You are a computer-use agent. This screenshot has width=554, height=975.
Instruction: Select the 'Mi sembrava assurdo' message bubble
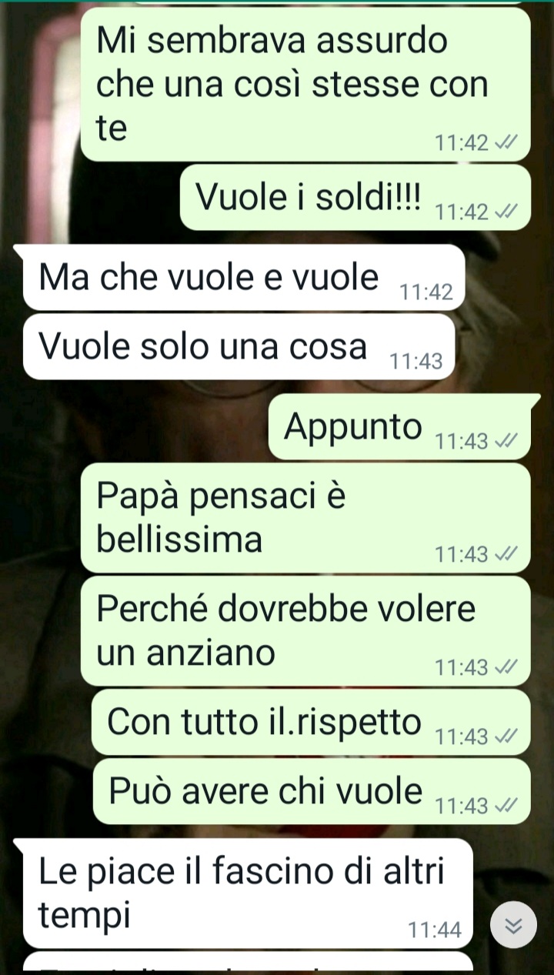pyautogui.click(x=305, y=84)
